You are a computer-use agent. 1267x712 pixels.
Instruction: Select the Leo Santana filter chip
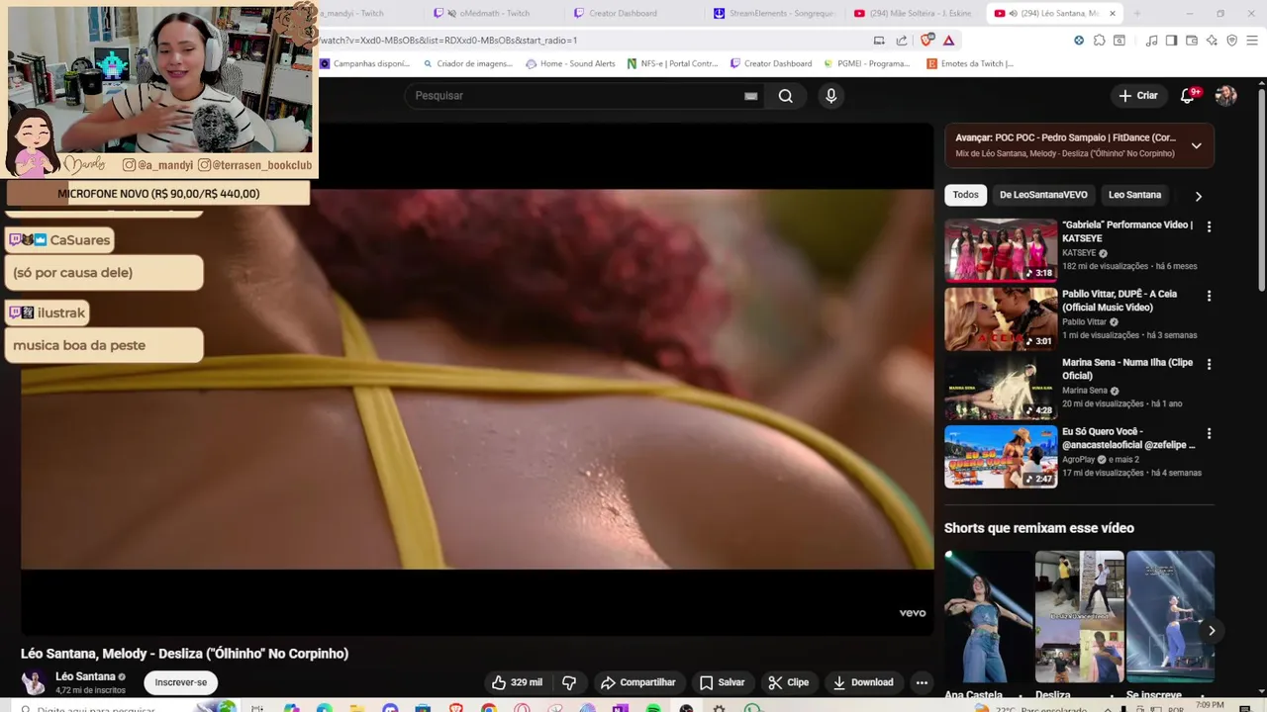tap(1134, 195)
